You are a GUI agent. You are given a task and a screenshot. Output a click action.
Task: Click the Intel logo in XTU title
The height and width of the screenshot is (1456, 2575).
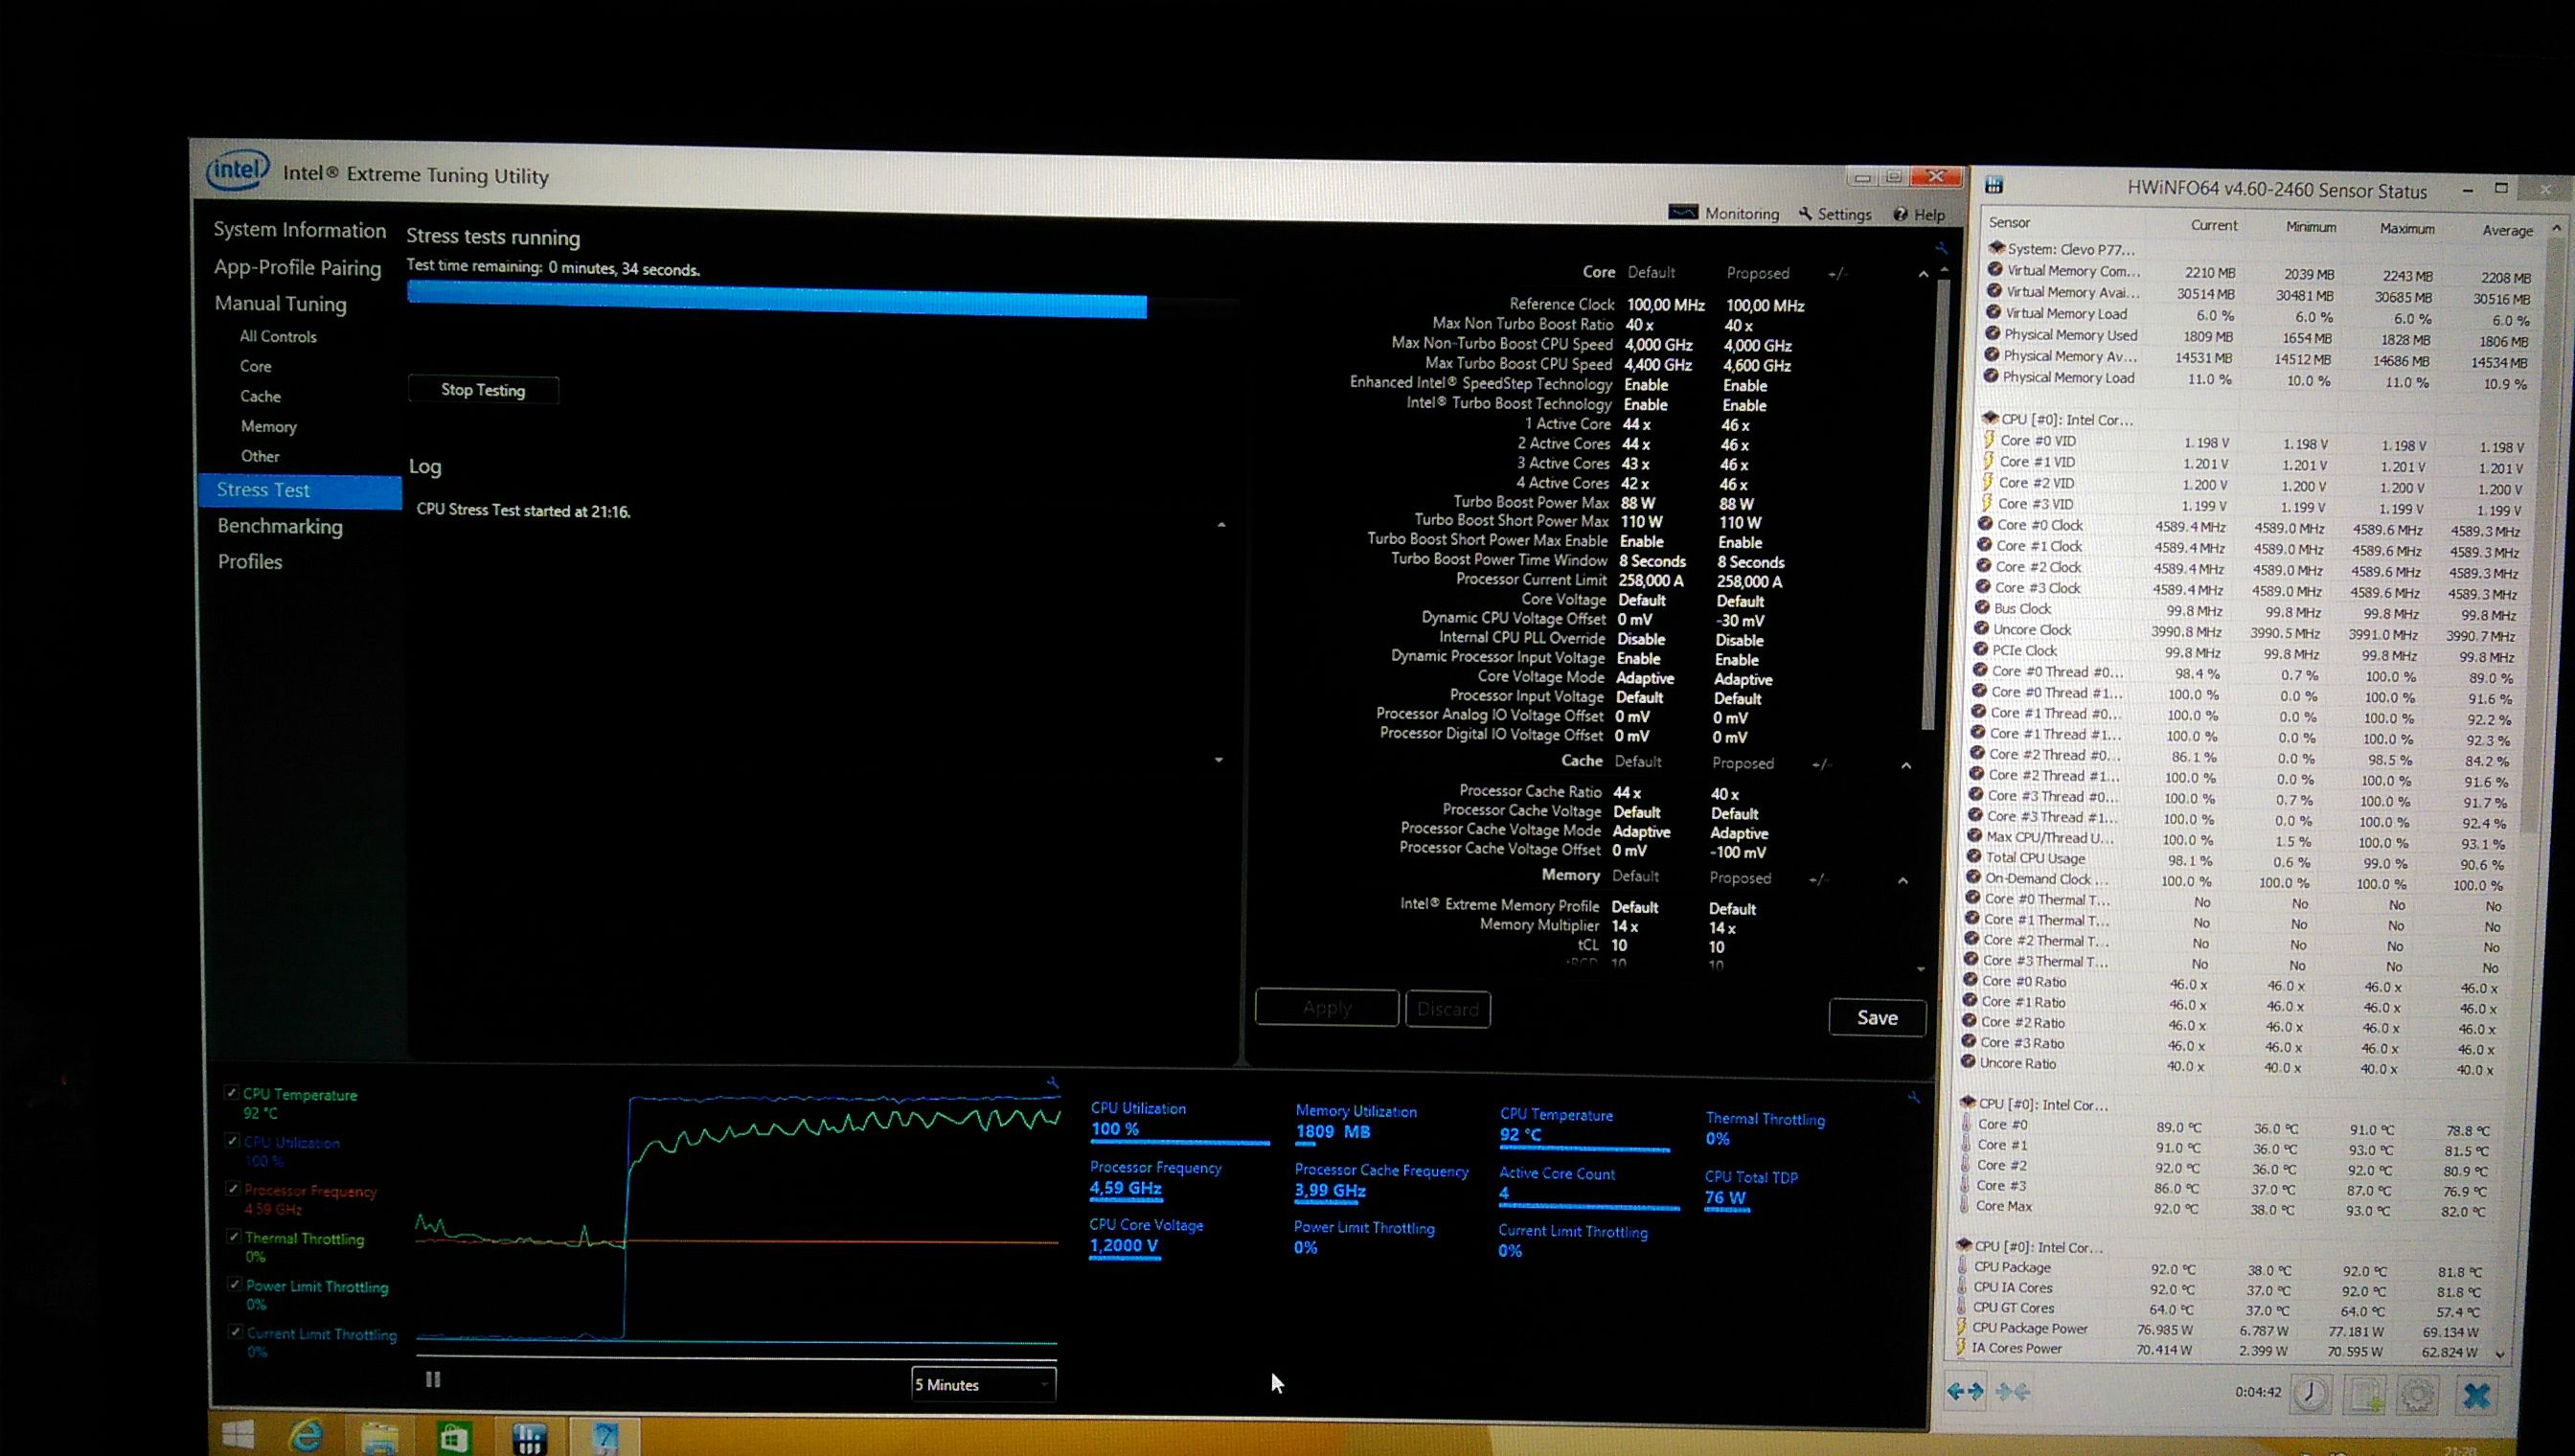click(x=237, y=170)
